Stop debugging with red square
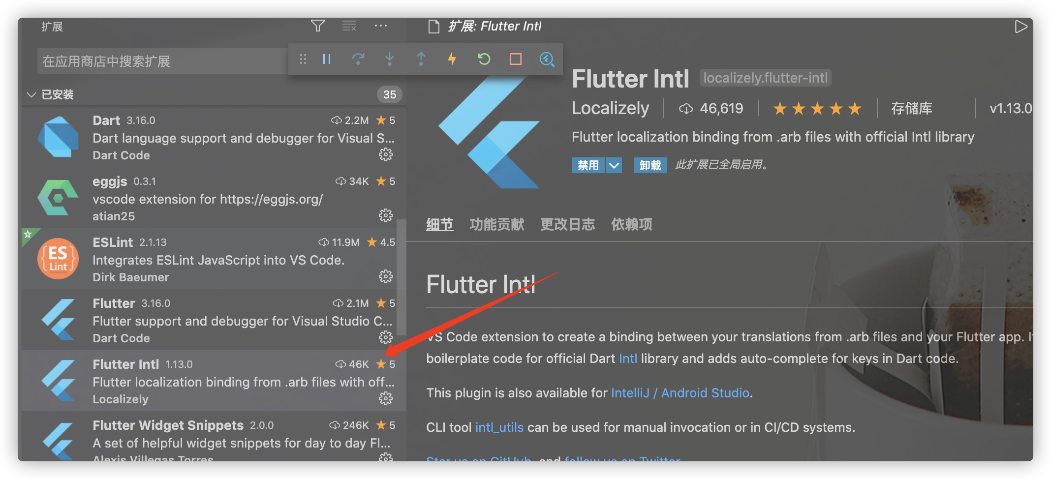 point(516,60)
